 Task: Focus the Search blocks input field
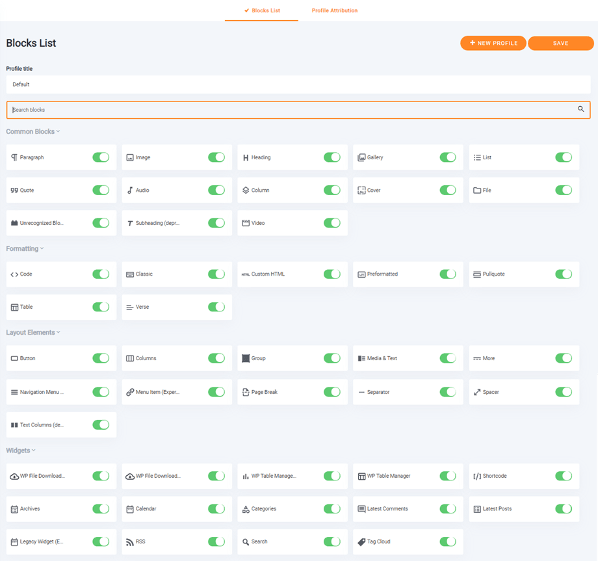298,110
